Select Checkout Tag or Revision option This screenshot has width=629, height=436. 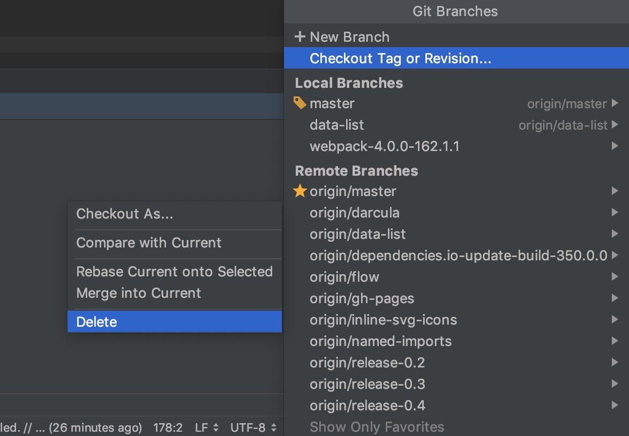click(x=400, y=58)
